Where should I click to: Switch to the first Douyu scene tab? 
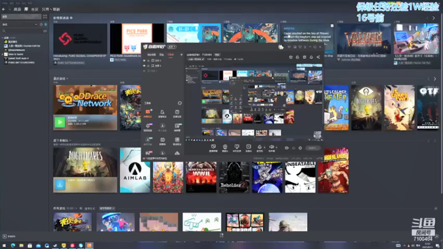click(x=151, y=54)
